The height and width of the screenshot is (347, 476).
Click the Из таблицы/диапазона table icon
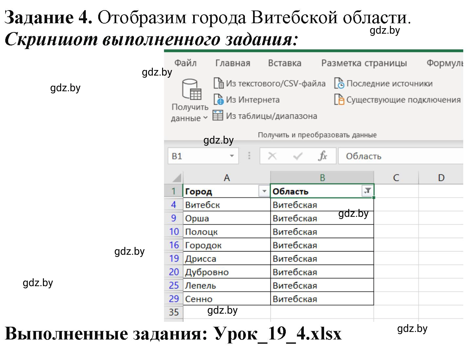[x=218, y=115]
